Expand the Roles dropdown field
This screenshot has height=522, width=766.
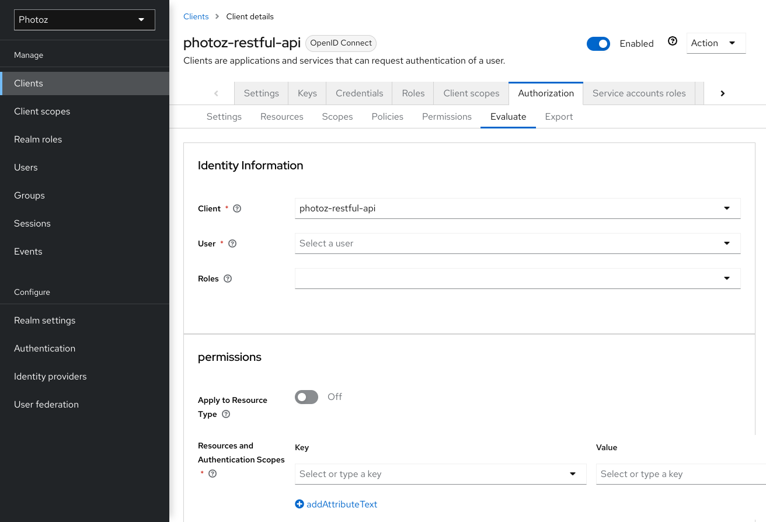tap(517, 279)
